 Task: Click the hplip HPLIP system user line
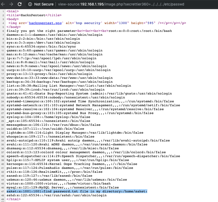[68, 160]
